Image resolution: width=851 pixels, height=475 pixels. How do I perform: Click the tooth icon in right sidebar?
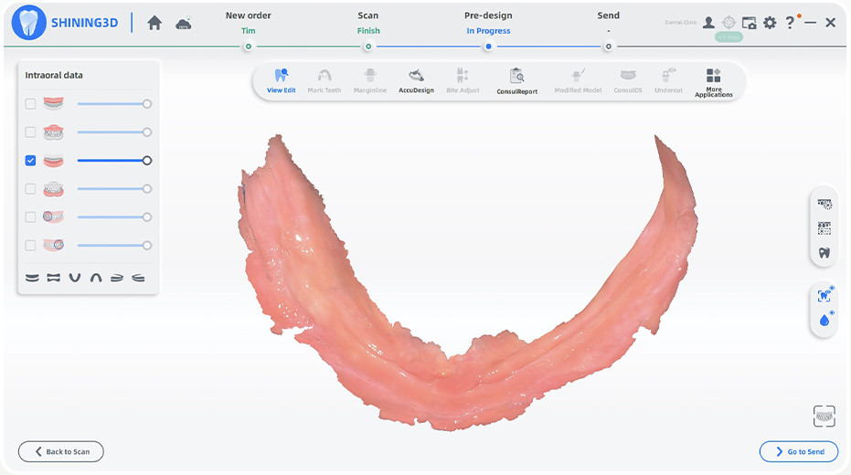(824, 253)
